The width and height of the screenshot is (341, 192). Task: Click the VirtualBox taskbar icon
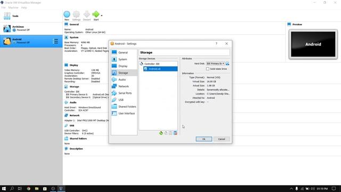(x=61, y=188)
